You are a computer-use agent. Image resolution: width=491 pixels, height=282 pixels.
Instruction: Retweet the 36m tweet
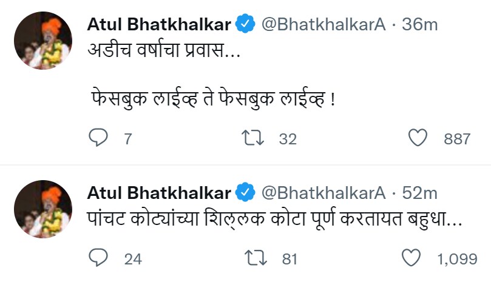[x=253, y=138]
